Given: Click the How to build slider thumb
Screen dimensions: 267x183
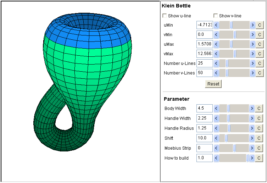Looking at the screenshot, I should pyautogui.click(x=247, y=158).
